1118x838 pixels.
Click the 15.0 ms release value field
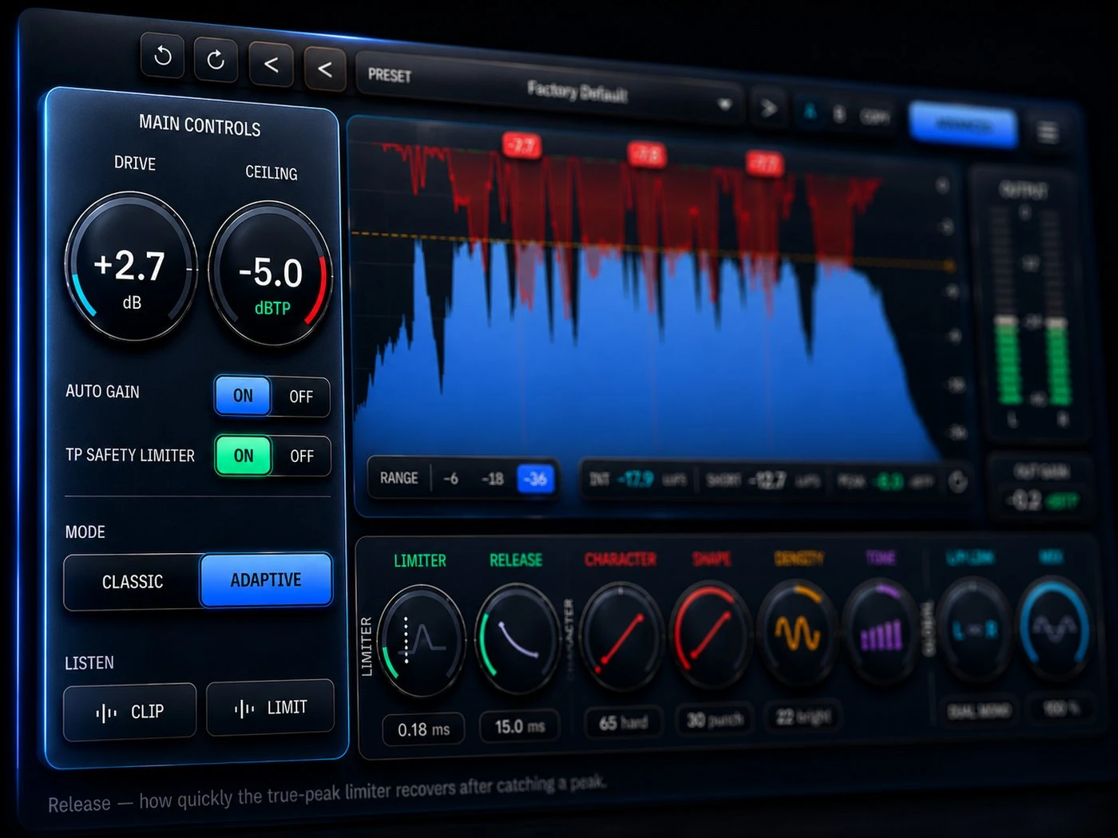(x=520, y=726)
